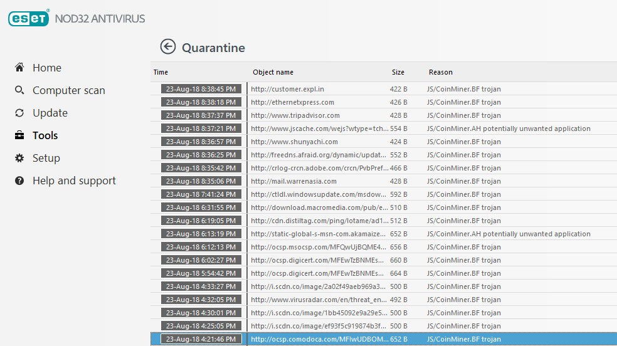Open Computer scan section

(x=69, y=90)
